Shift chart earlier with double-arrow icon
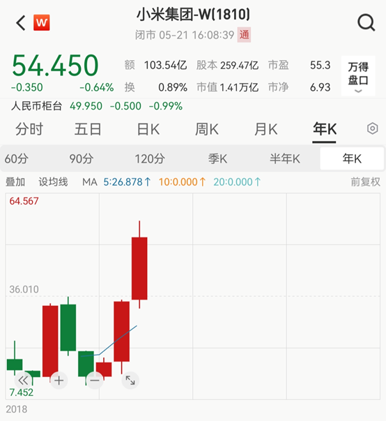Image resolution: width=386 pixels, height=421 pixels. click(23, 381)
